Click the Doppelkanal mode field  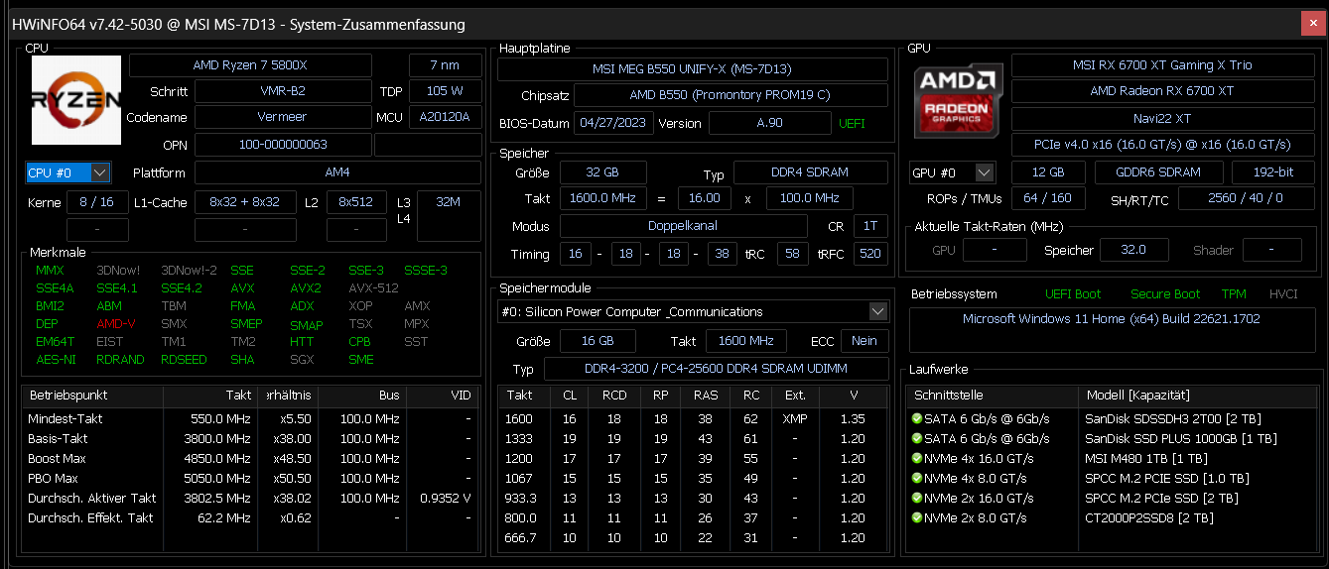pyautogui.click(x=682, y=226)
